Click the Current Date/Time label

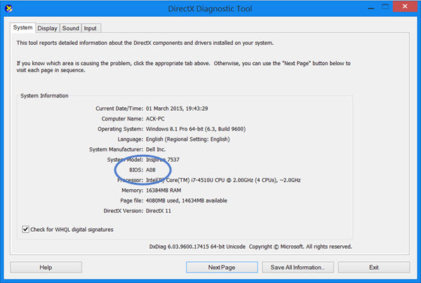point(119,109)
